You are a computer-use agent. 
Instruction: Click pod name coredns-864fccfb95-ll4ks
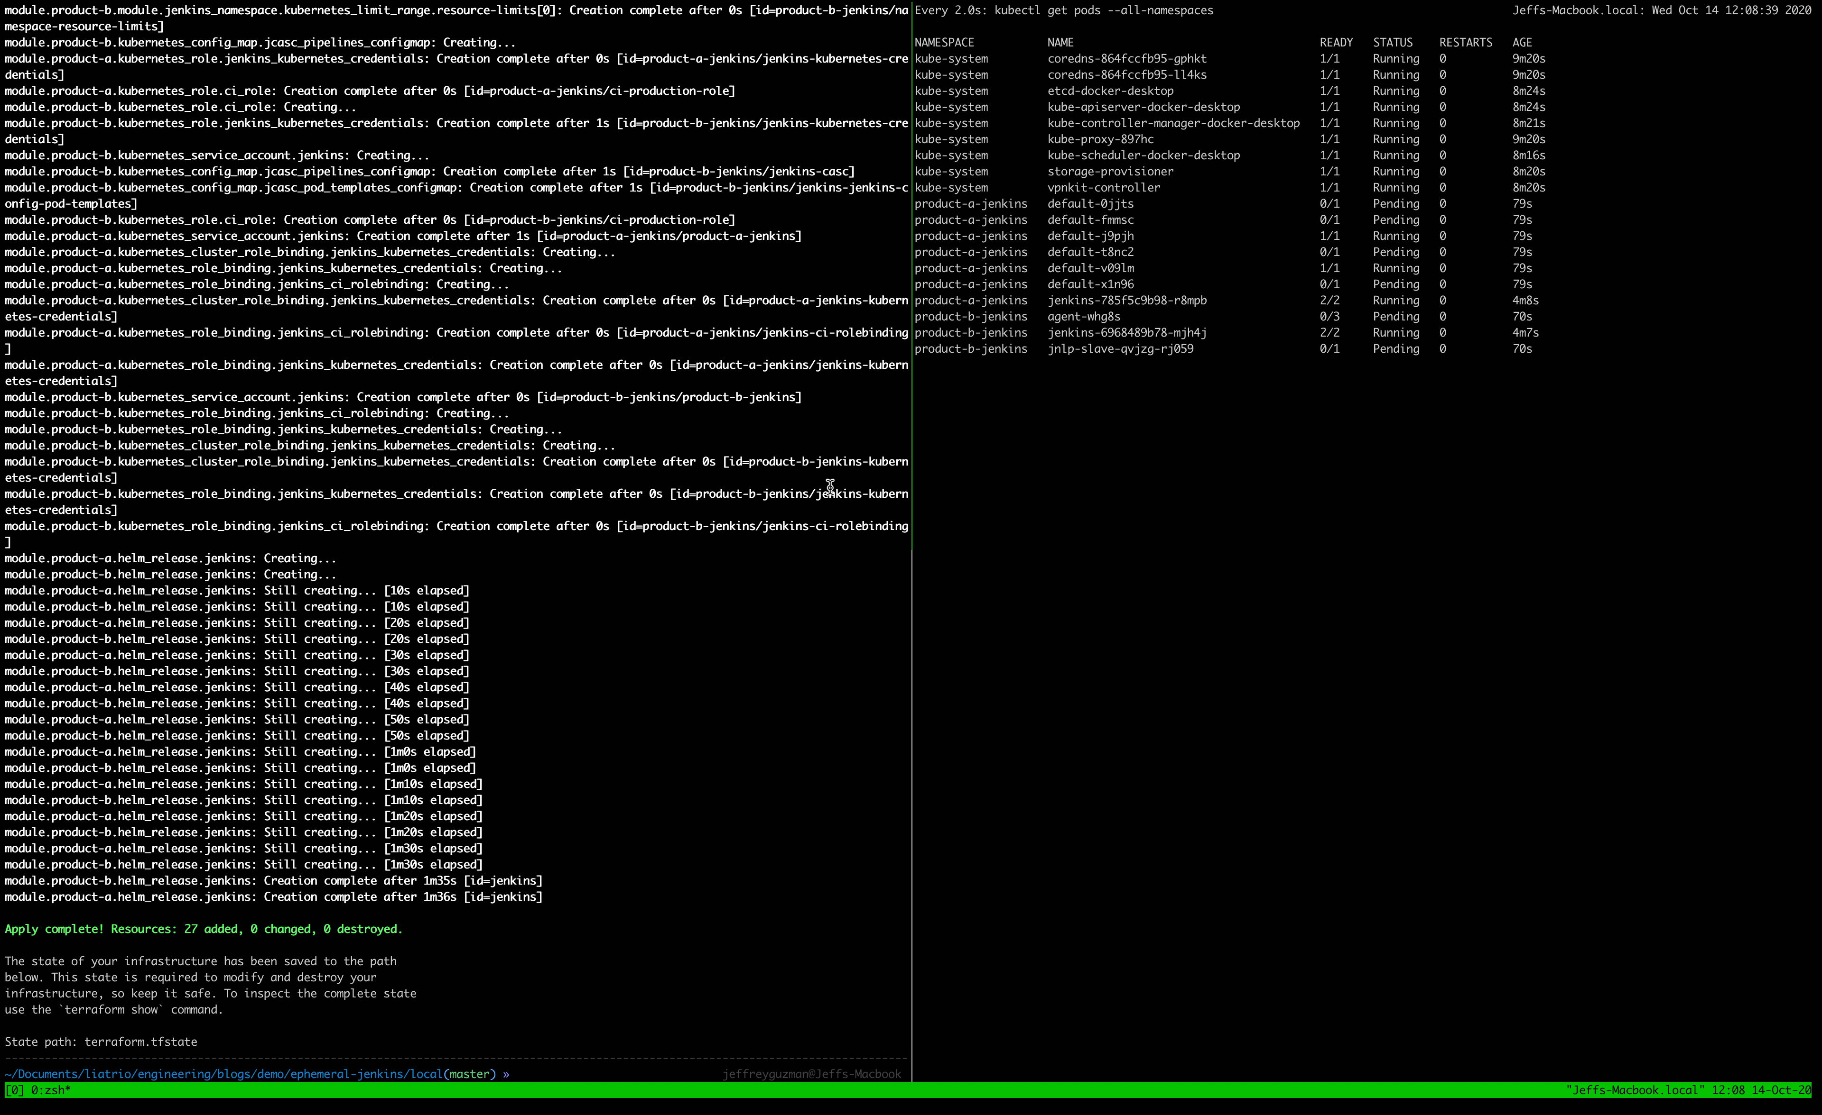(1126, 74)
